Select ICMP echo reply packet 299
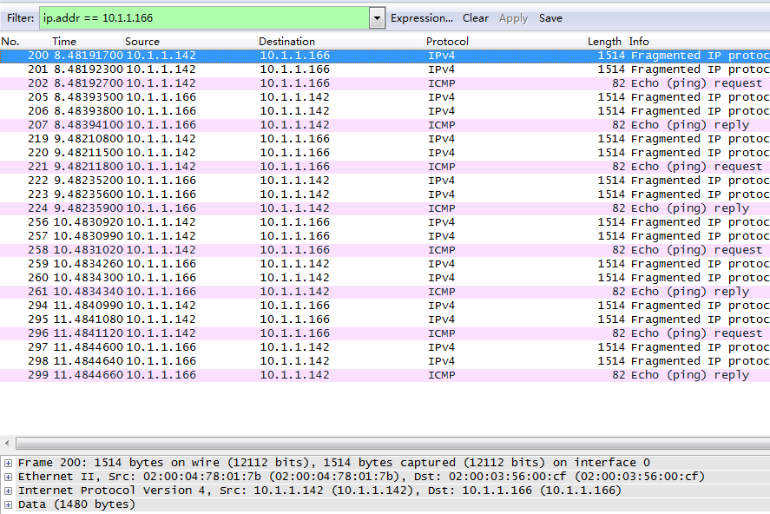The width and height of the screenshot is (770, 514). tap(385, 375)
